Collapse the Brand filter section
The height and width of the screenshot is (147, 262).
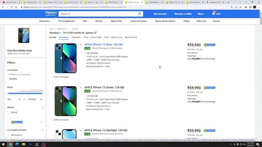(43, 107)
